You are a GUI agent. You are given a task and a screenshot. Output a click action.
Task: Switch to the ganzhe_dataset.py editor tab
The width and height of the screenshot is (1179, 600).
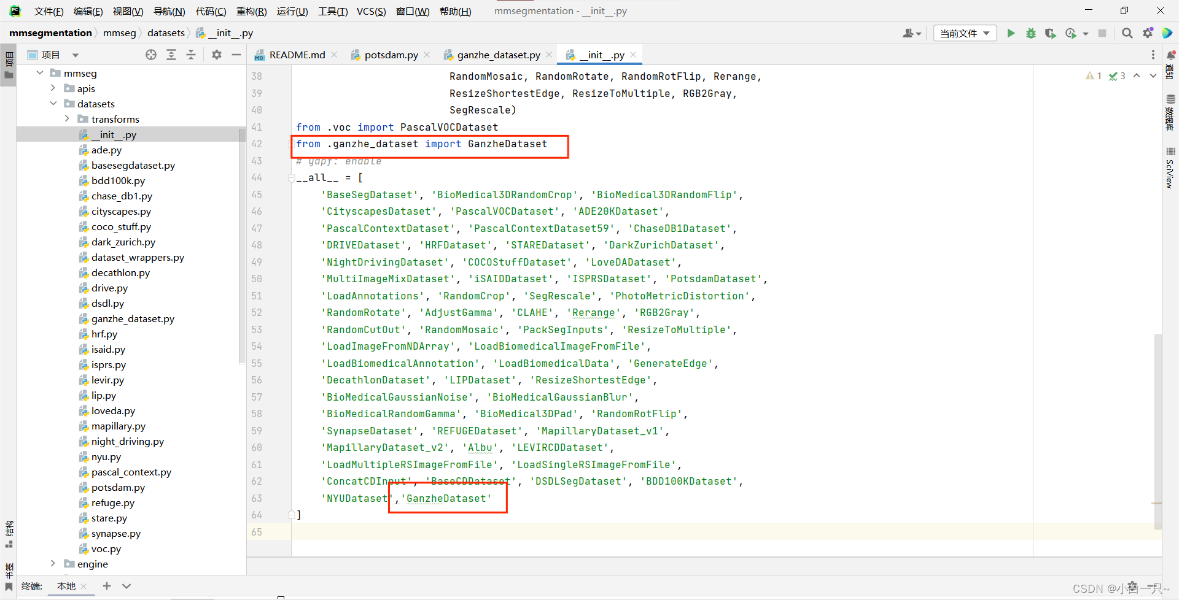[497, 54]
